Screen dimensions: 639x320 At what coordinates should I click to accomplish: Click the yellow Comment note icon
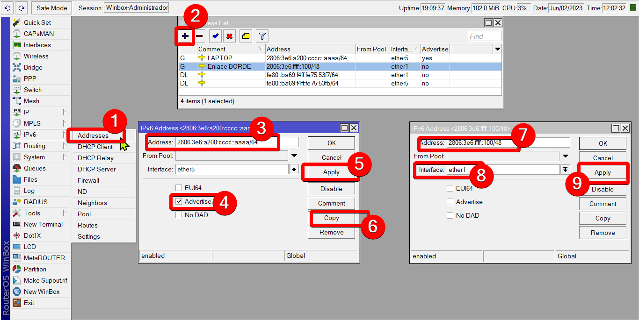246,36
